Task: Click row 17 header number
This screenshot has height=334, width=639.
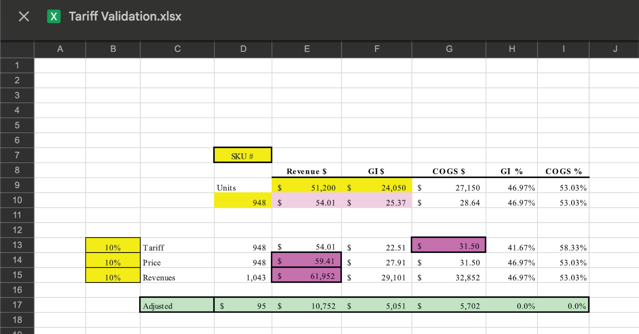Action: tap(17, 305)
